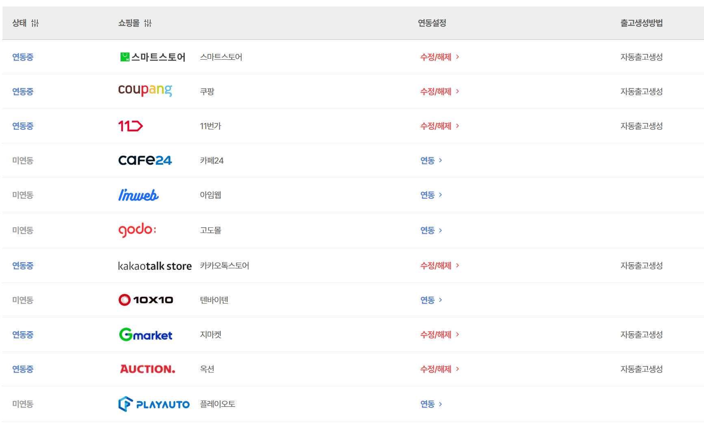Select the 11번가 mall name text
Screen dimensions: 704x431
[210, 126]
